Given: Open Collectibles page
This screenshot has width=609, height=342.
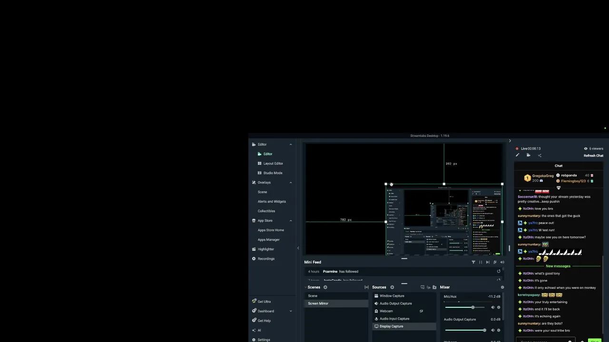Looking at the screenshot, I should pyautogui.click(x=266, y=211).
